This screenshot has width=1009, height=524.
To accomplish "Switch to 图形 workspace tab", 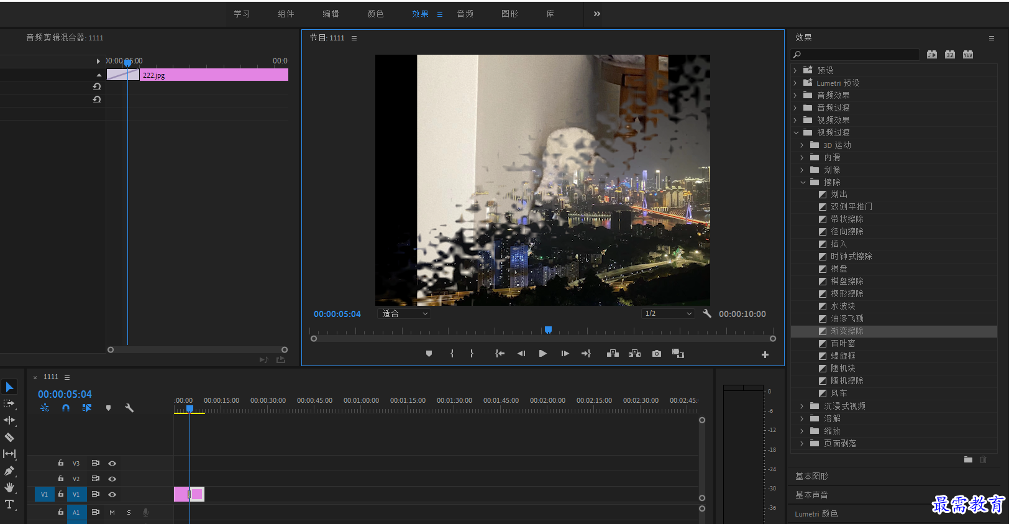I will (x=509, y=14).
